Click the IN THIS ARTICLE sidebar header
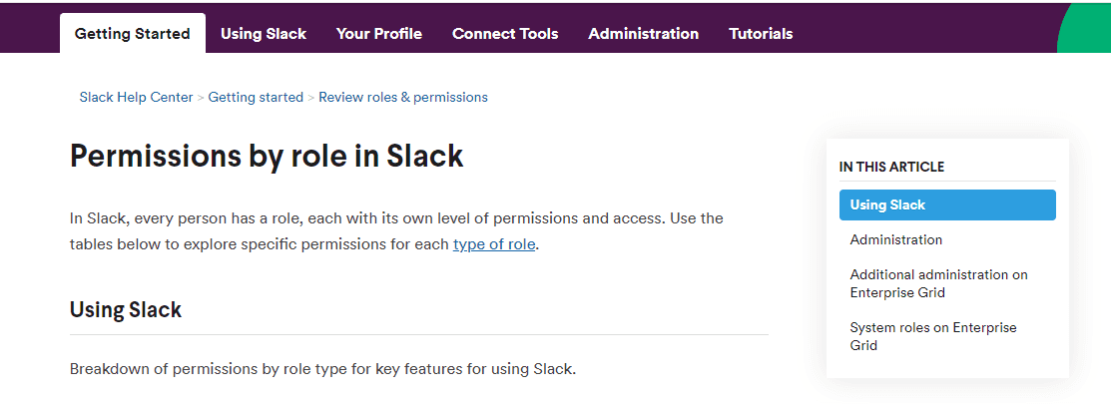1111x404 pixels. click(x=891, y=167)
